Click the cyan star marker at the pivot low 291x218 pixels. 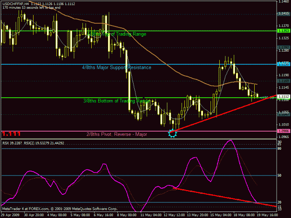(172, 133)
